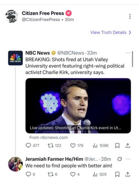
Task: Open more options on Jeramiah Farmer's reply
Action: point(128,159)
